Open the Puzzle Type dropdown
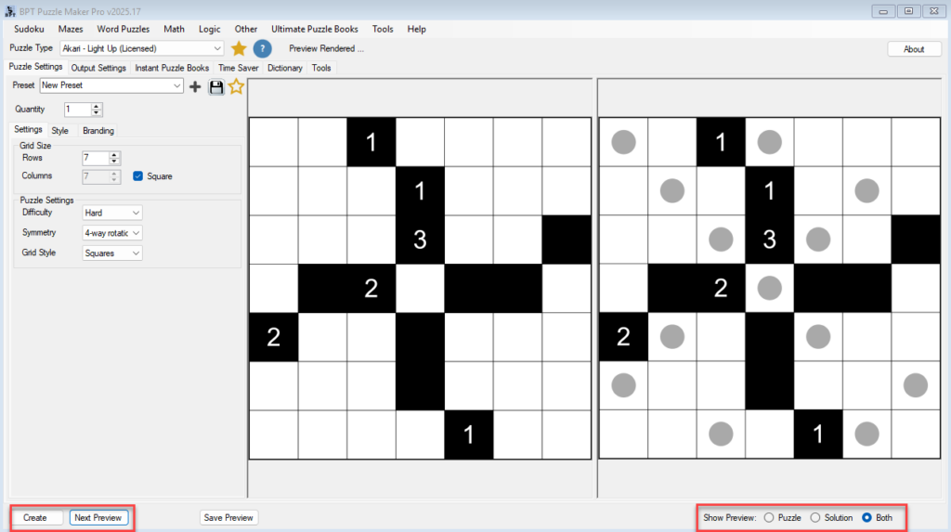This screenshot has width=951, height=532. (x=217, y=48)
